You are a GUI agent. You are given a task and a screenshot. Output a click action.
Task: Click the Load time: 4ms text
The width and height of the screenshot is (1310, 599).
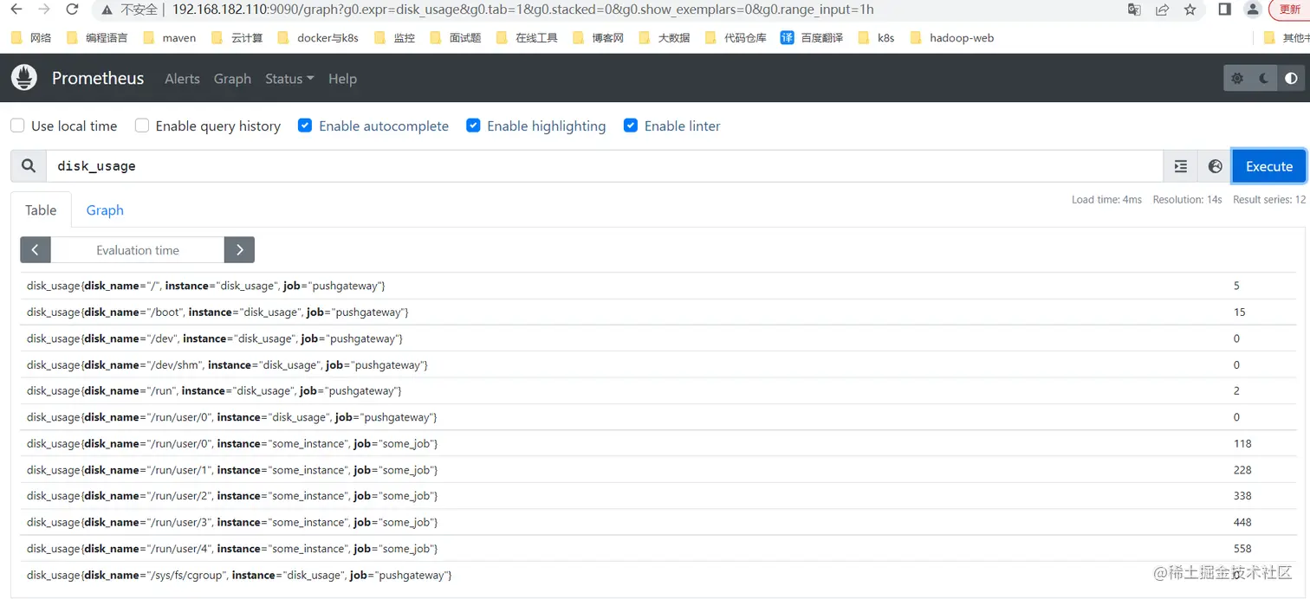tap(1106, 199)
